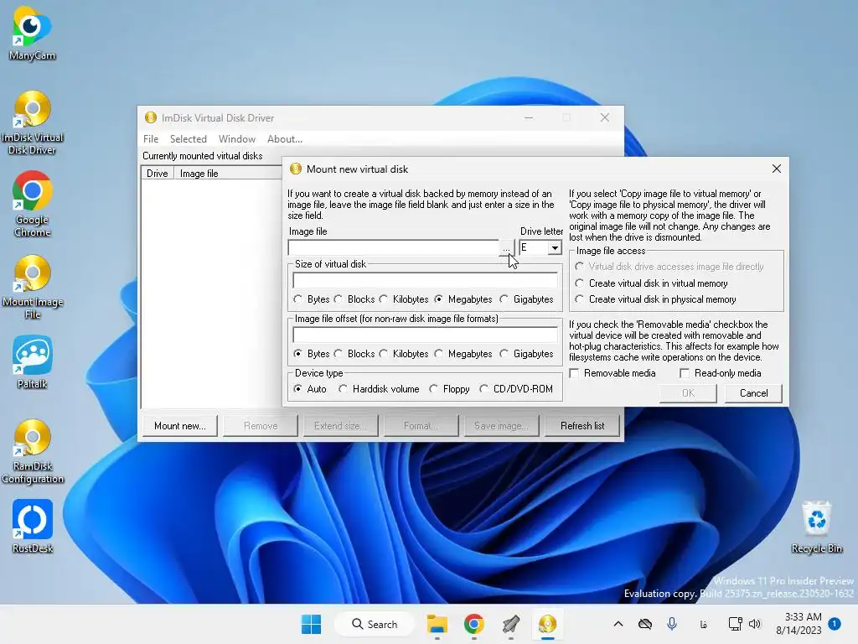Viewport: 858px width, 644px height.
Task: Open the ImDisk Virtual Disk Driver desktop icon
Action: (32, 122)
